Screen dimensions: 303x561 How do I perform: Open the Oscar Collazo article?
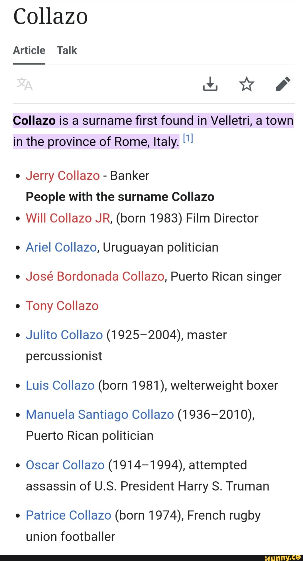[x=65, y=465]
